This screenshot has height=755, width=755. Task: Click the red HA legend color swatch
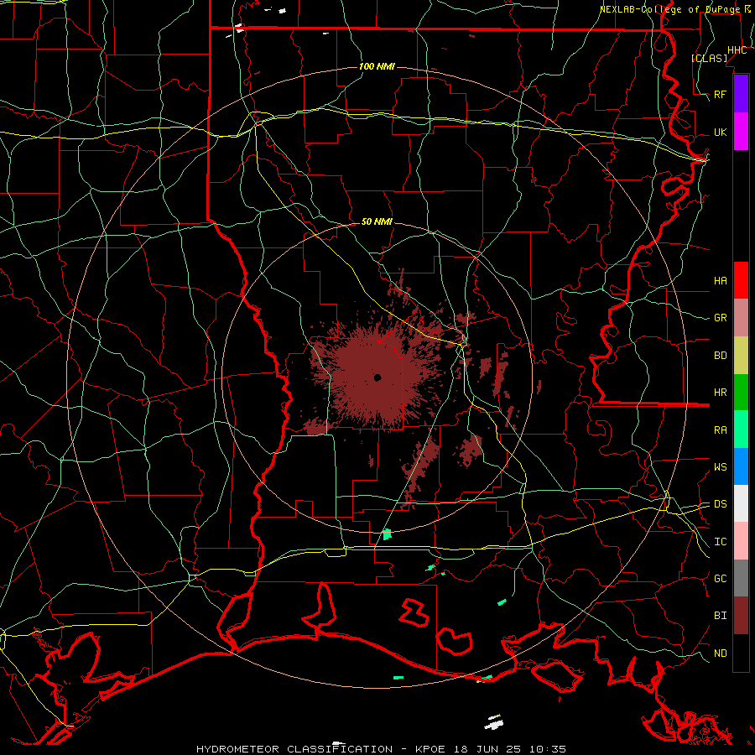741,280
